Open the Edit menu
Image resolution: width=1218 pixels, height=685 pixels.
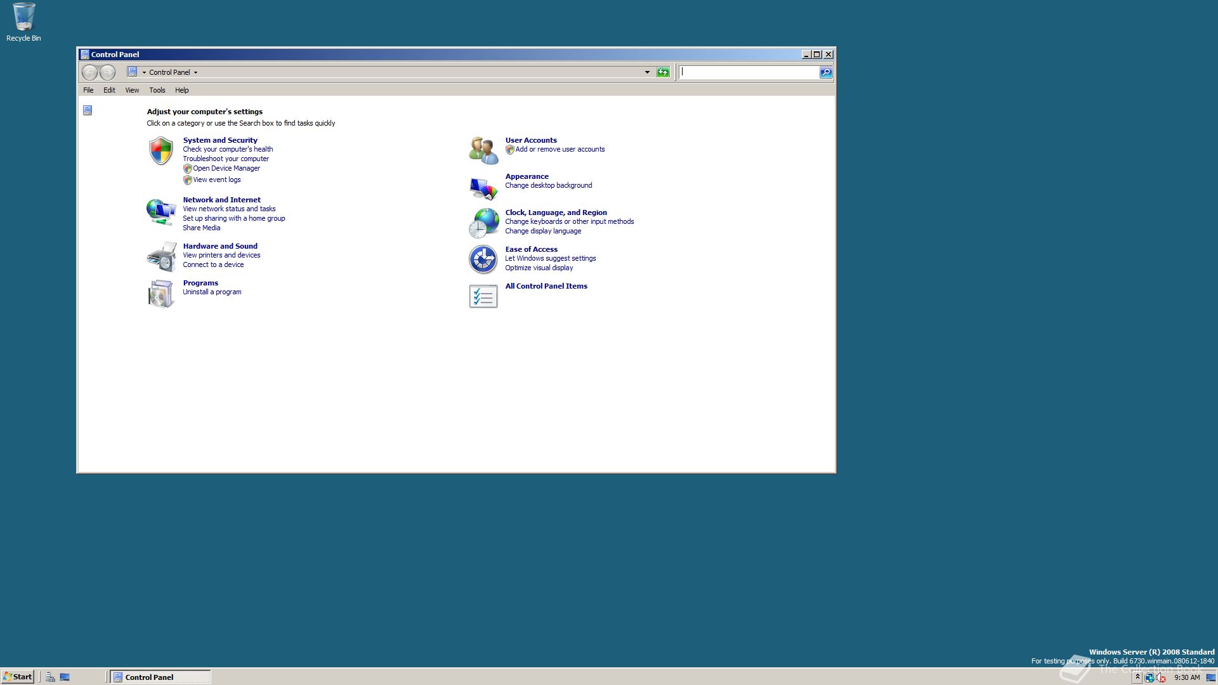pyautogui.click(x=109, y=90)
